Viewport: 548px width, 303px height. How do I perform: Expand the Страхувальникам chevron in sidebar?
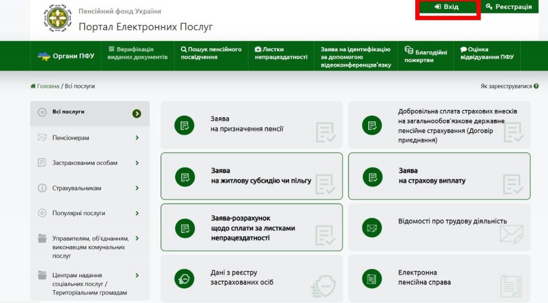(x=137, y=188)
